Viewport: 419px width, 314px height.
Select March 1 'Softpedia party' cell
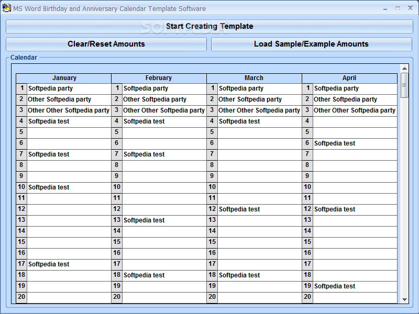coord(260,88)
